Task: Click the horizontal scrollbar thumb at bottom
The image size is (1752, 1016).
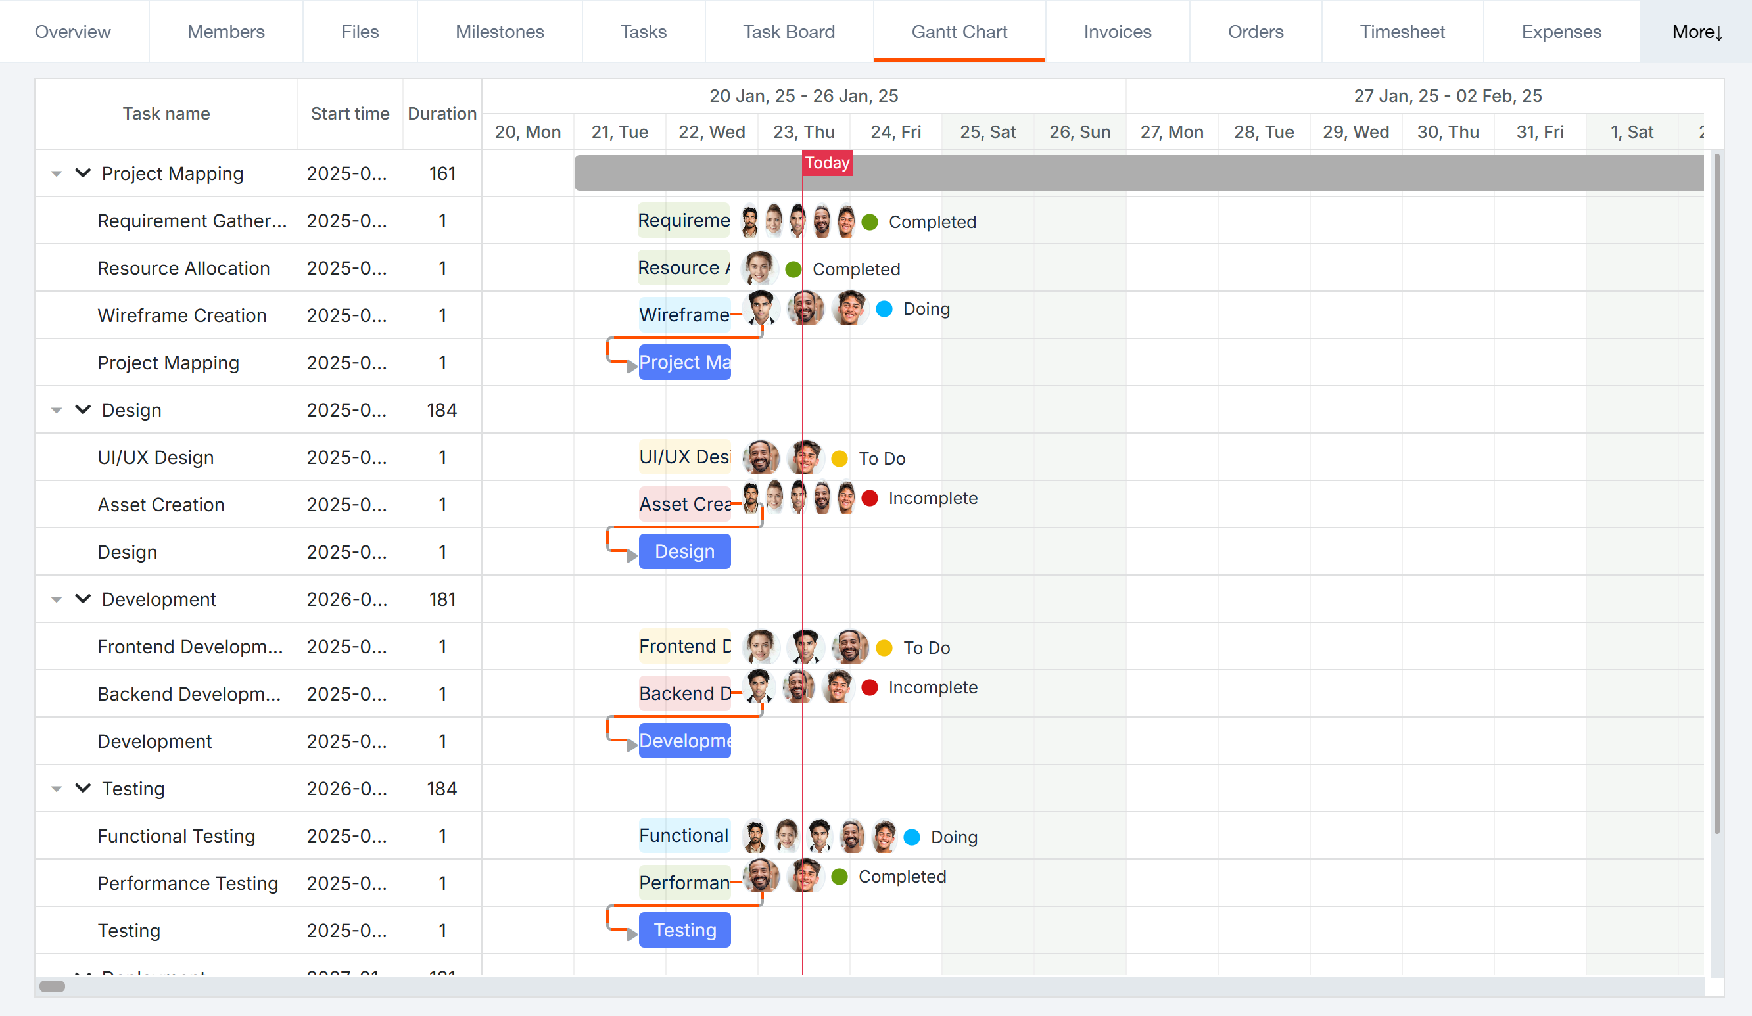Action: click(52, 986)
